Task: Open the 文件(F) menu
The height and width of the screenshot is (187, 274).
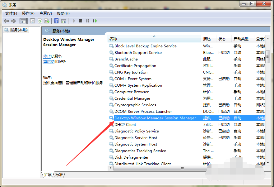Action: tap(11, 13)
